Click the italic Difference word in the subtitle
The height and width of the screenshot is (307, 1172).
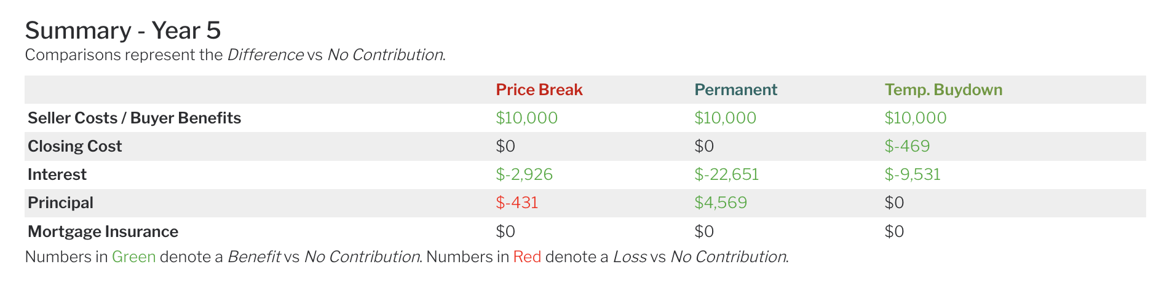(x=265, y=55)
